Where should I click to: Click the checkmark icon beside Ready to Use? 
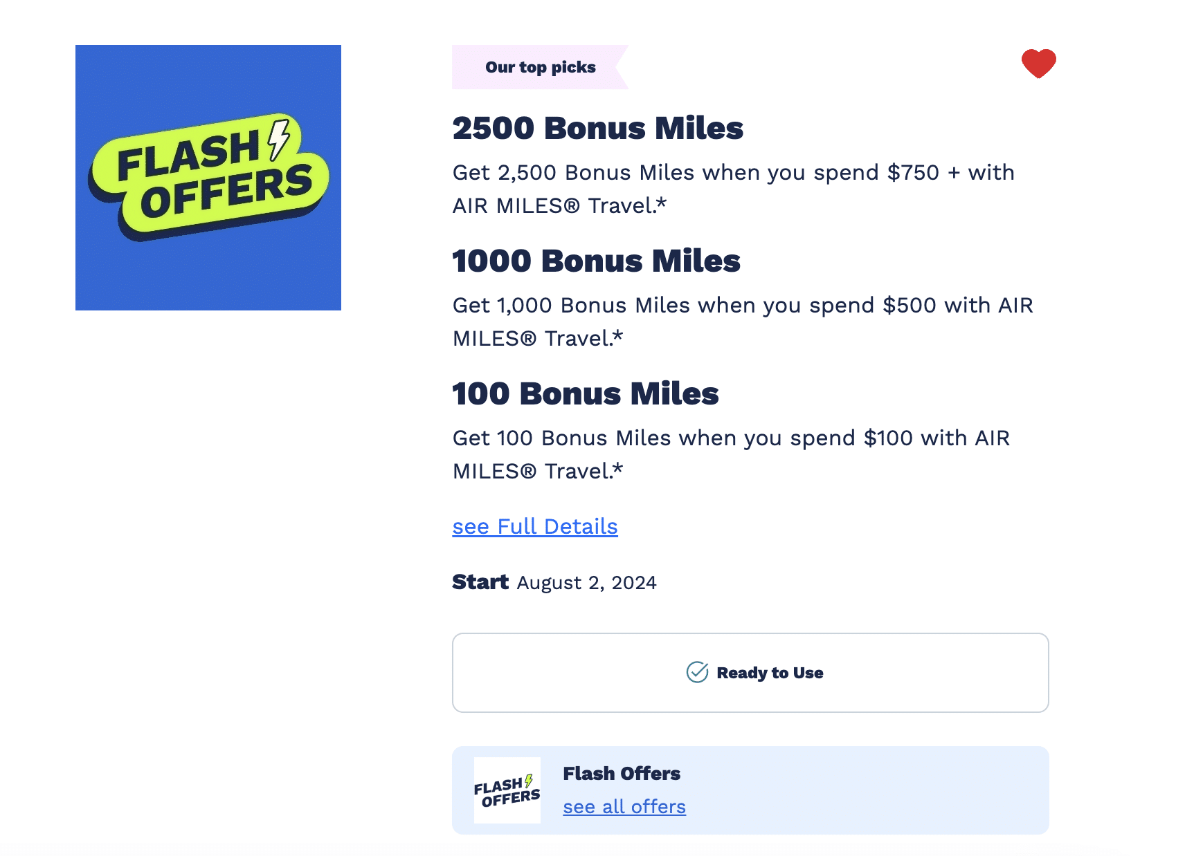[697, 672]
